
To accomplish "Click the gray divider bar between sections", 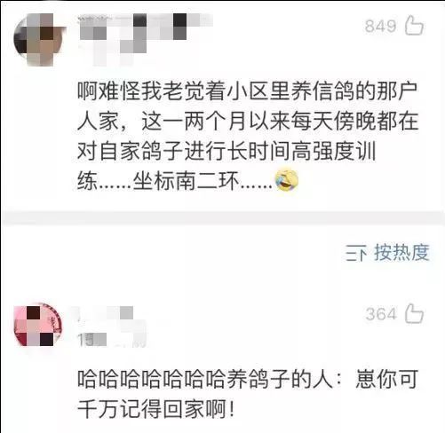I will 222,218.
